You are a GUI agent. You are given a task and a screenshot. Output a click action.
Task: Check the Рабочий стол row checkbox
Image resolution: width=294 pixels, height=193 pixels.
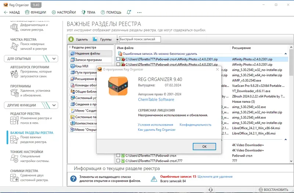click(118, 155)
